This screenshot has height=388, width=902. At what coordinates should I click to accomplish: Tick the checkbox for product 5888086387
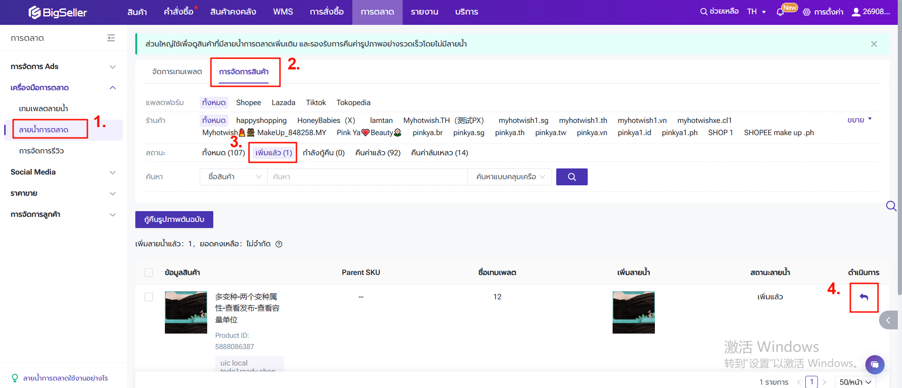149,297
